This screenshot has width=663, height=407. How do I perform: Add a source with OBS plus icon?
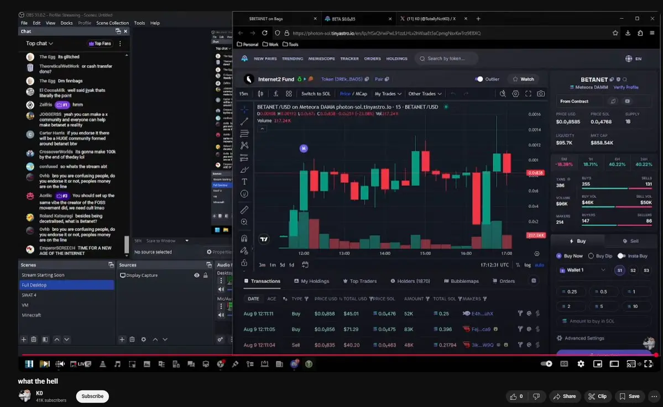(122, 340)
